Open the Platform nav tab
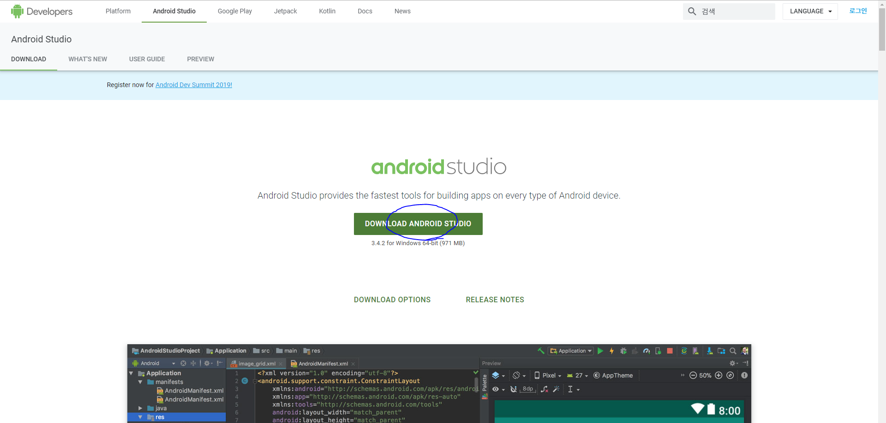Image resolution: width=886 pixels, height=423 pixels. point(118,11)
